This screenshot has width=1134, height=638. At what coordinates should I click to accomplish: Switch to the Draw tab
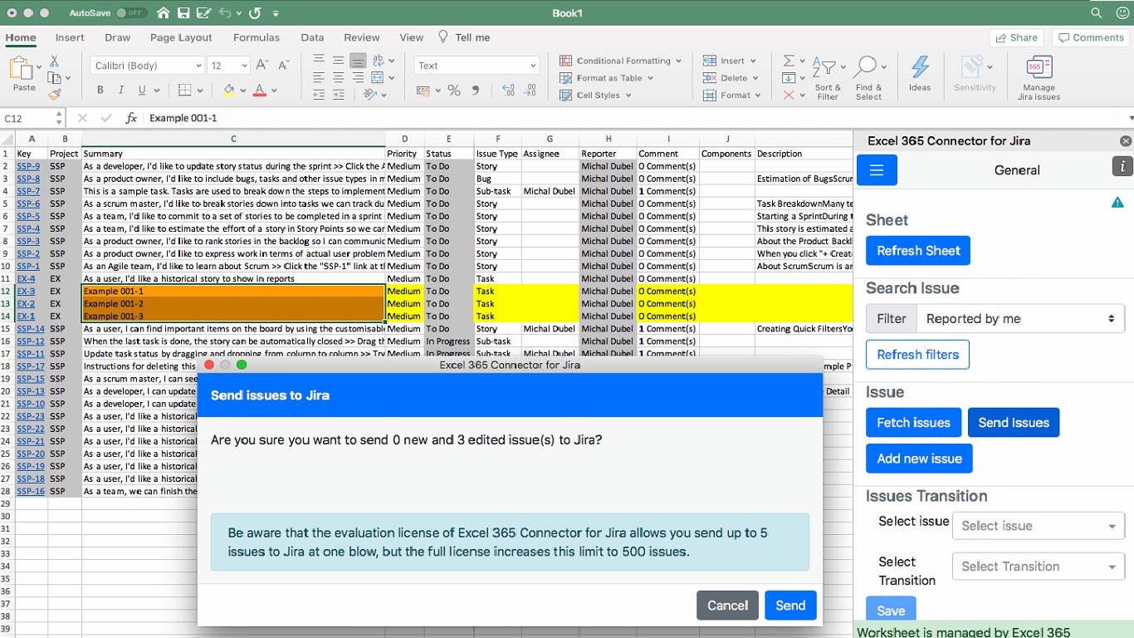[118, 37]
